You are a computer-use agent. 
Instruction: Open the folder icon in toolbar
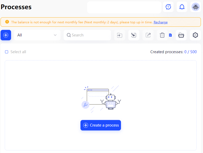point(181,35)
